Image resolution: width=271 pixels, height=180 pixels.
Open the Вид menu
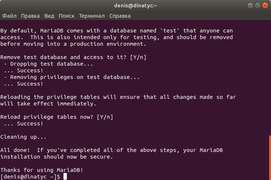coord(49,16)
